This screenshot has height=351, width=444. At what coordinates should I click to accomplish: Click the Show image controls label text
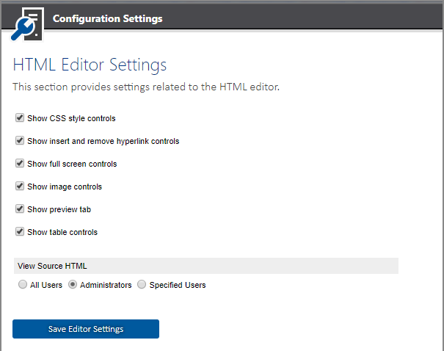pyautogui.click(x=65, y=187)
